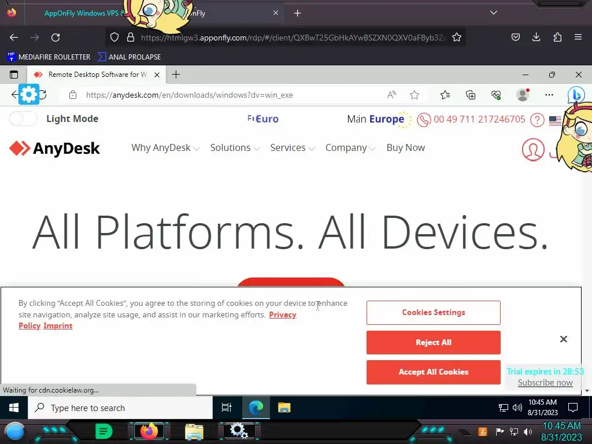Toggle the Light Mode switch
This screenshot has height=444, width=592.
pyautogui.click(x=23, y=119)
